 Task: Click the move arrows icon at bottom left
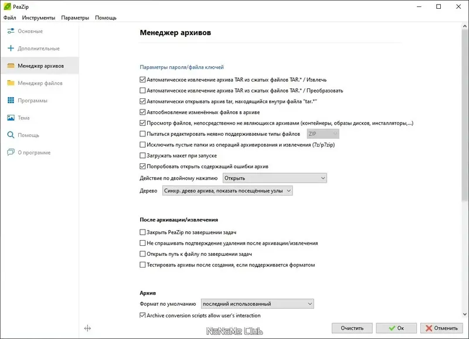87,328
